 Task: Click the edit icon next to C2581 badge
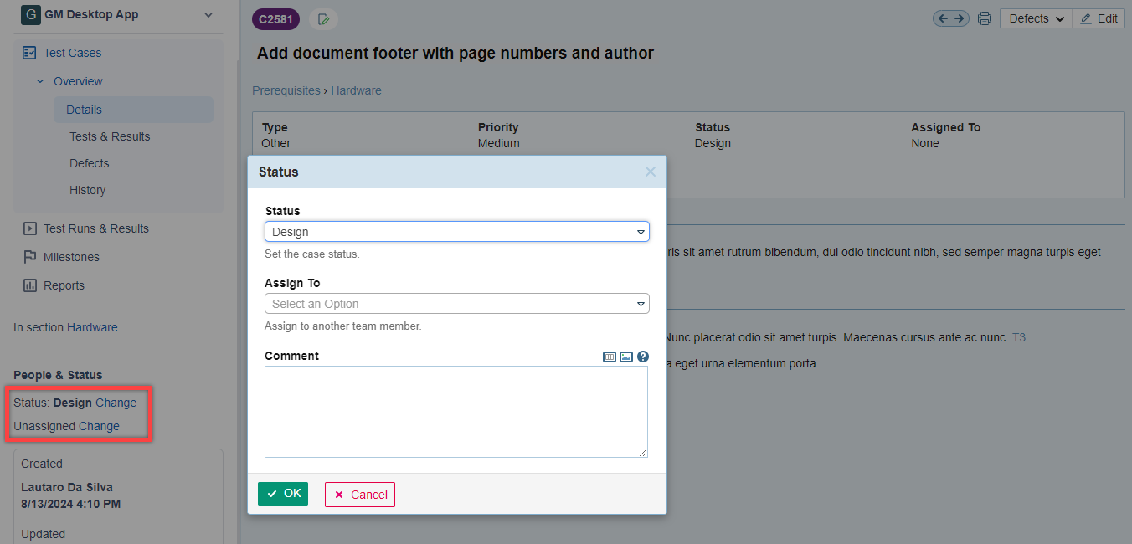coord(323,19)
